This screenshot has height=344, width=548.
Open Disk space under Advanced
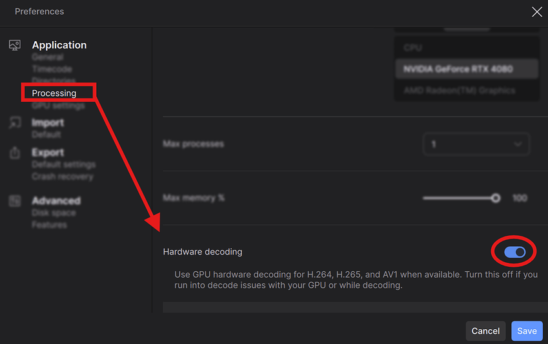tap(54, 213)
